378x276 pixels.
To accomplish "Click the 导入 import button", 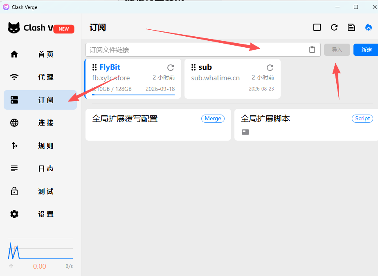I will [337, 50].
